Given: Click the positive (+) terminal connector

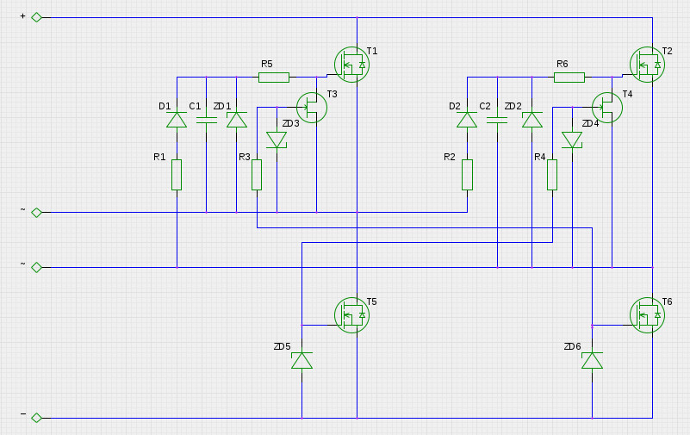Looking at the screenshot, I should (x=36, y=17).
